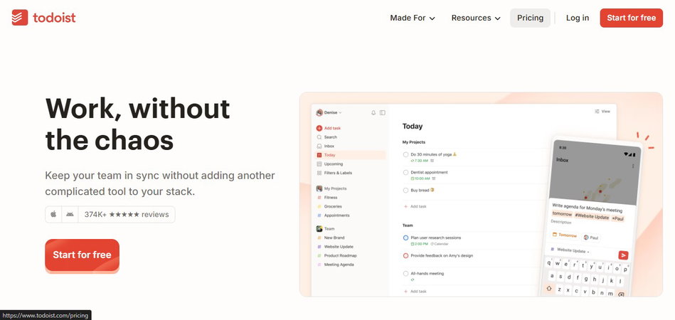Image resolution: width=675 pixels, height=320 pixels.
Task: Click the Work, without the chaos headline
Action: pos(137,124)
